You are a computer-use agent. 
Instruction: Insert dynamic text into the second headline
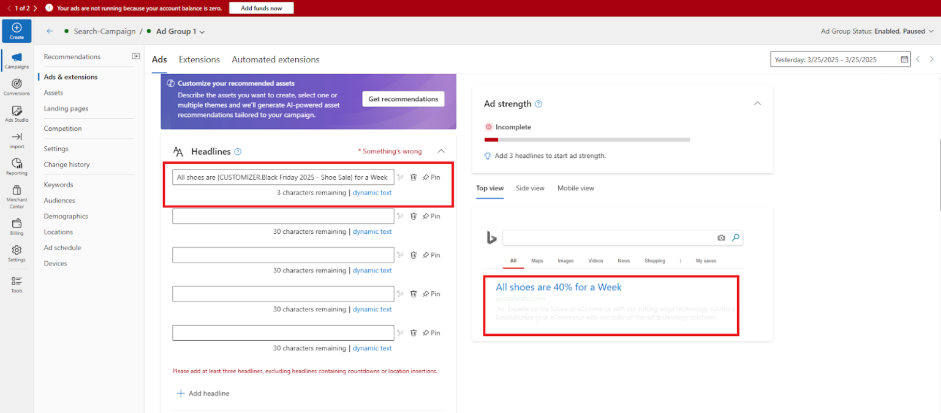click(372, 231)
